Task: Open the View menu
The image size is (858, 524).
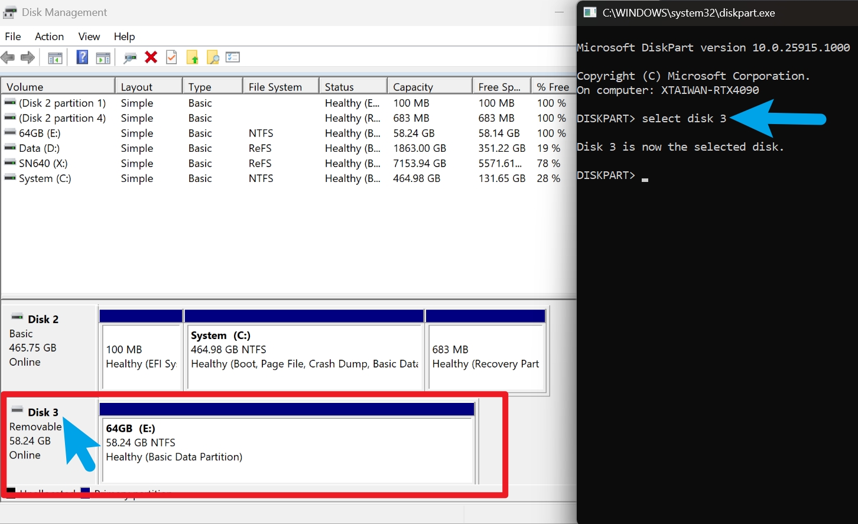Action: (x=89, y=37)
